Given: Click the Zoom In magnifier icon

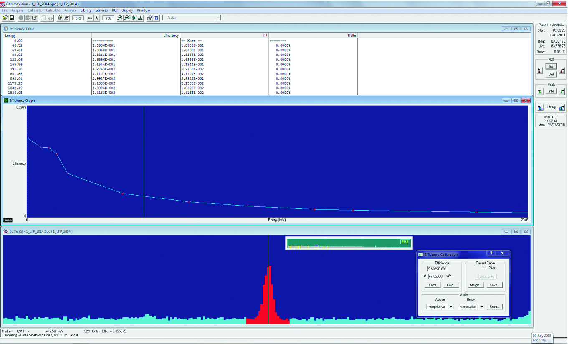Looking at the screenshot, I should (120, 18).
